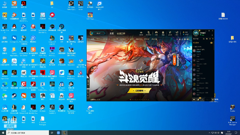Viewport: 240px width, 135px height.
Task: Open Hades desktop shortcut
Action: coord(232,108)
